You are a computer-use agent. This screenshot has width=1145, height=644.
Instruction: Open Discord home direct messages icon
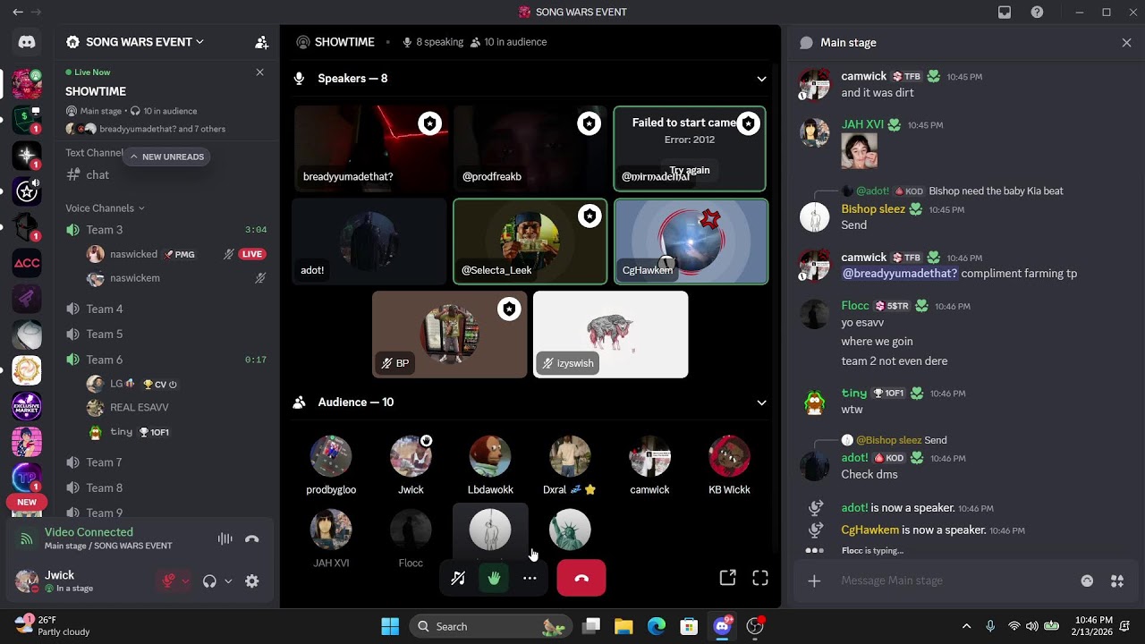tap(27, 42)
